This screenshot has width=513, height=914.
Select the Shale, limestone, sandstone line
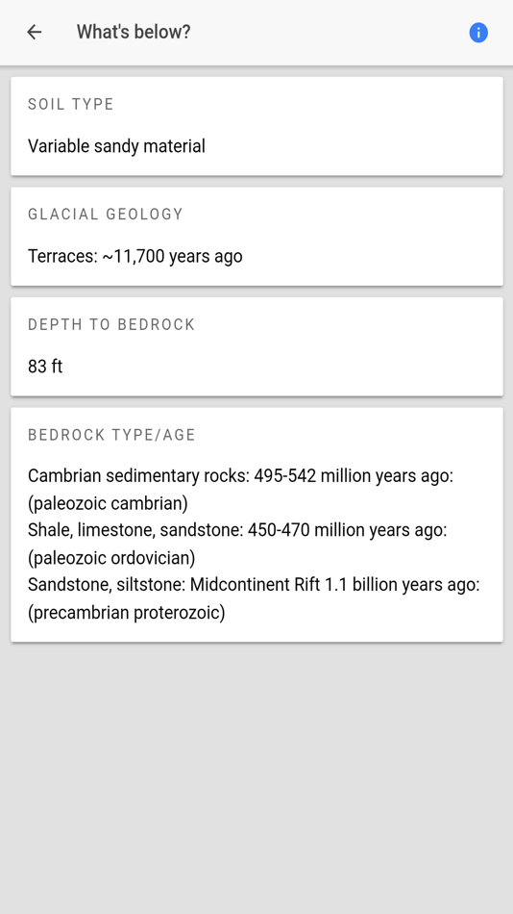tap(237, 530)
